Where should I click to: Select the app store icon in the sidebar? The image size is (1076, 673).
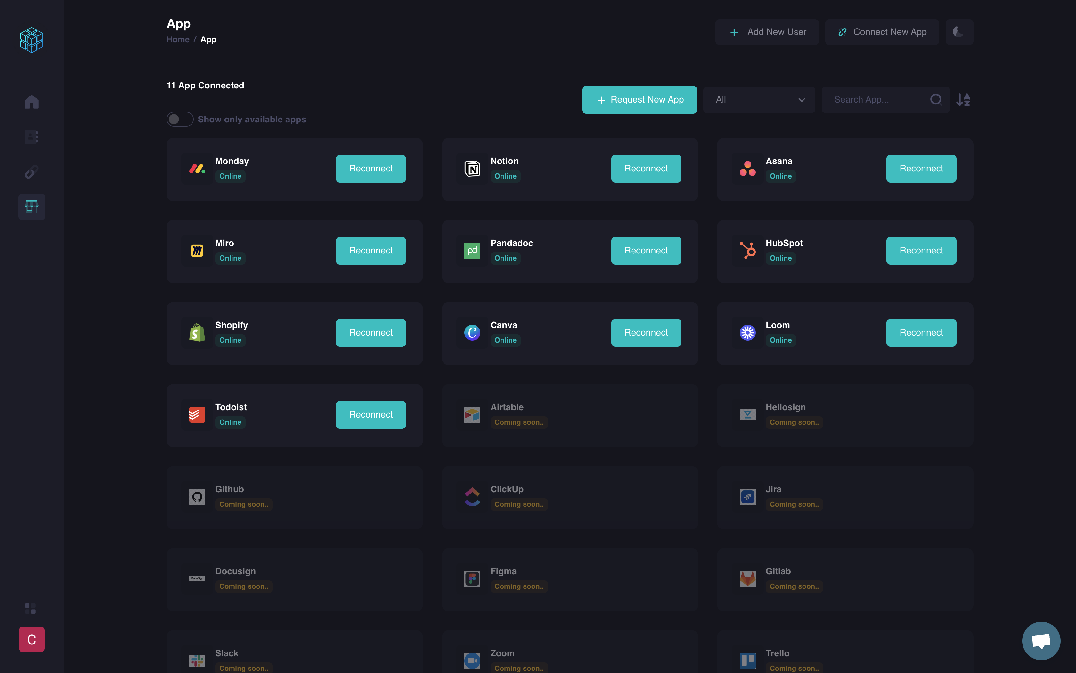tap(32, 206)
